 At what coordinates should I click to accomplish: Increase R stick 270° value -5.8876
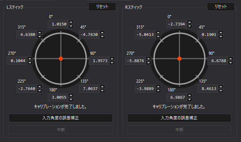point(148,59)
